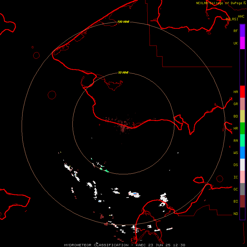Click the [CLAS] units label
This screenshot has width=247, height=247.
(x=232, y=19)
